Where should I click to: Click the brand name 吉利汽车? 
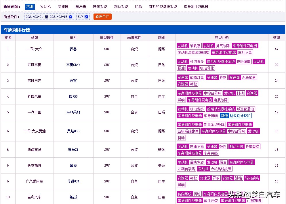click(x=34, y=197)
